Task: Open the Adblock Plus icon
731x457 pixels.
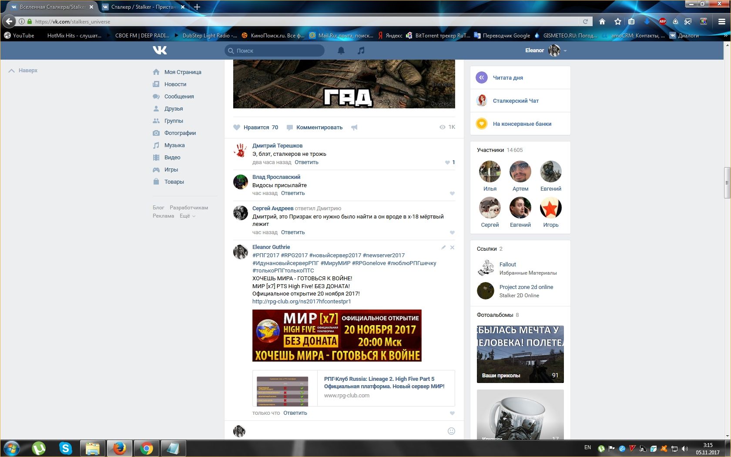Action: 662,21
